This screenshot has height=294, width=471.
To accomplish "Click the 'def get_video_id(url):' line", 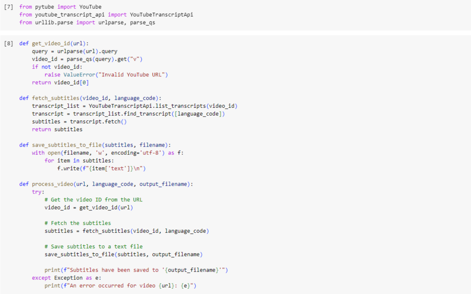I will [54, 43].
